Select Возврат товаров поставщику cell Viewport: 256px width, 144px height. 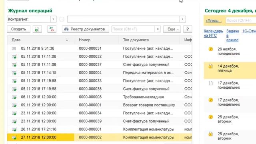point(149,105)
